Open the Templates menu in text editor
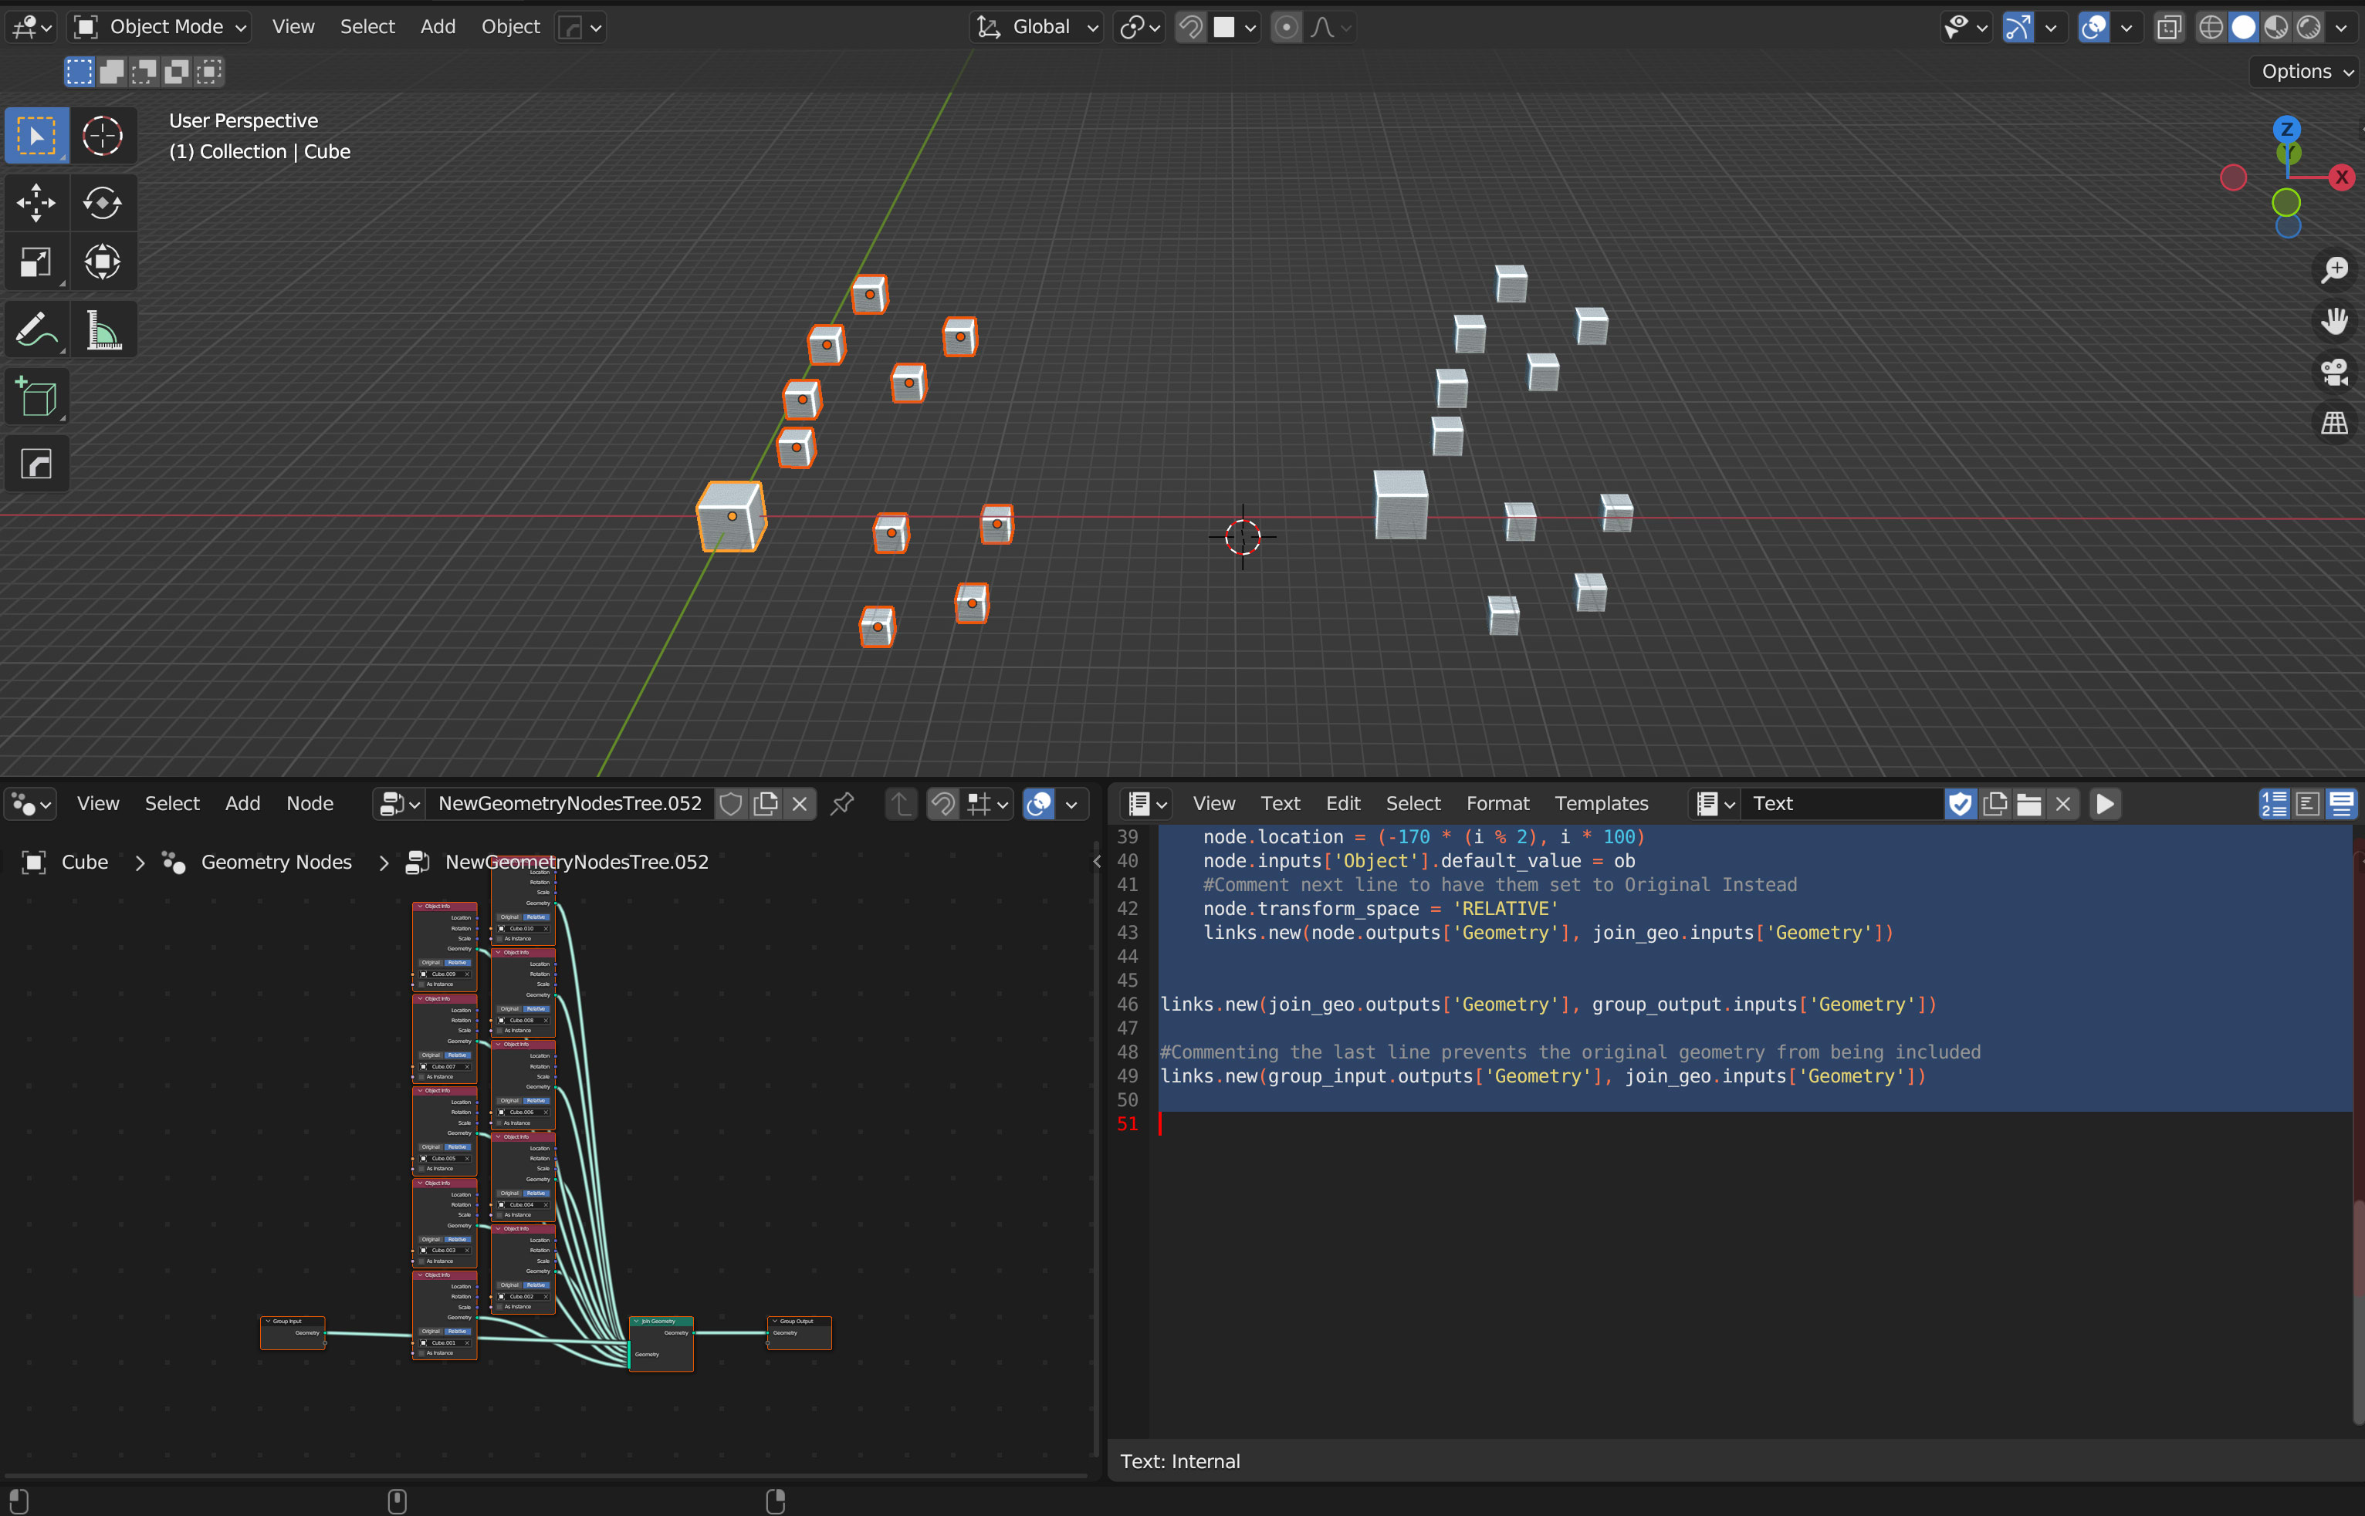Viewport: 2365px width, 1516px height. 1601,804
